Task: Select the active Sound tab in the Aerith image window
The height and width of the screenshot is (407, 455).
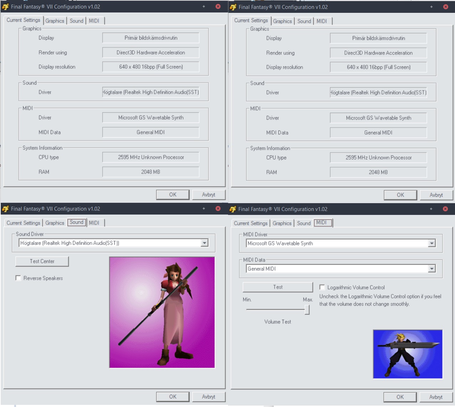Action: point(77,222)
